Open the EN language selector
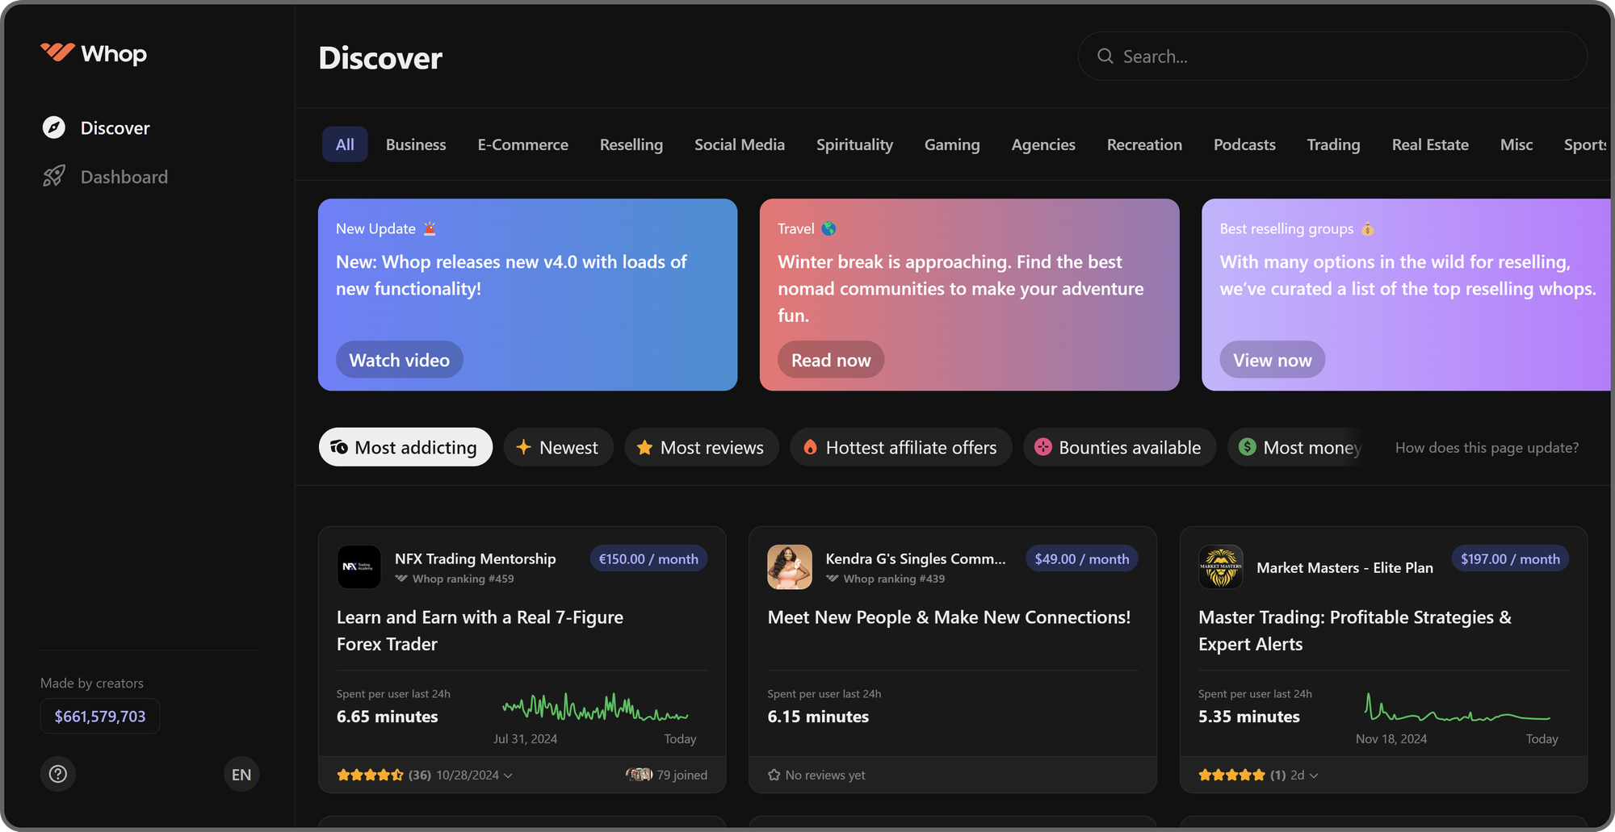This screenshot has height=832, width=1615. [241, 774]
